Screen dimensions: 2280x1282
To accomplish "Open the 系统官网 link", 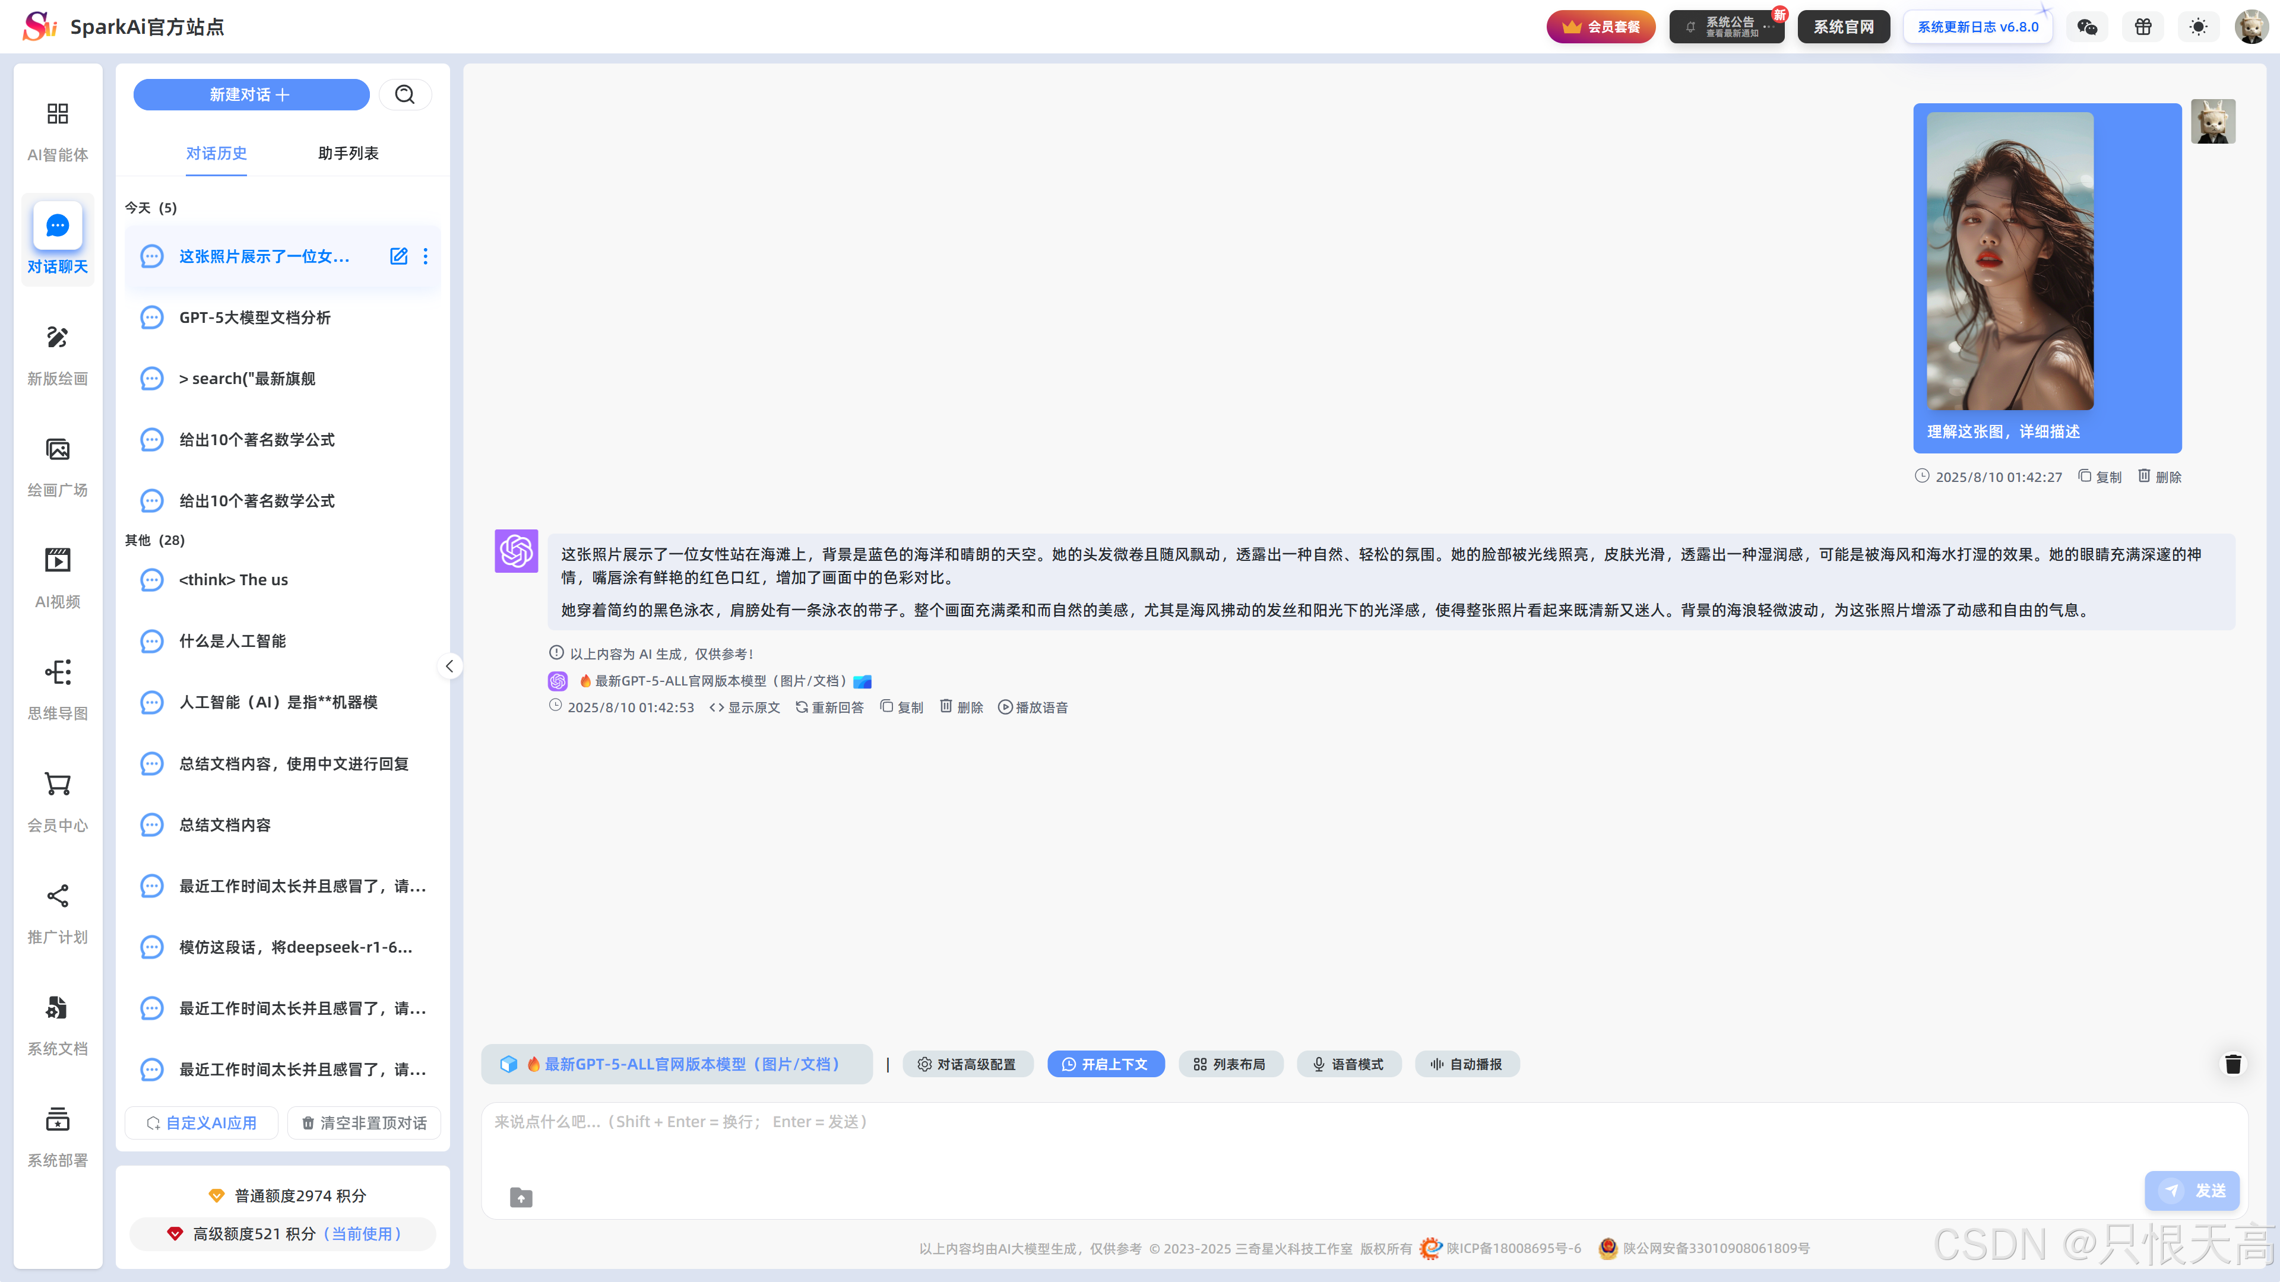I will click(1844, 27).
